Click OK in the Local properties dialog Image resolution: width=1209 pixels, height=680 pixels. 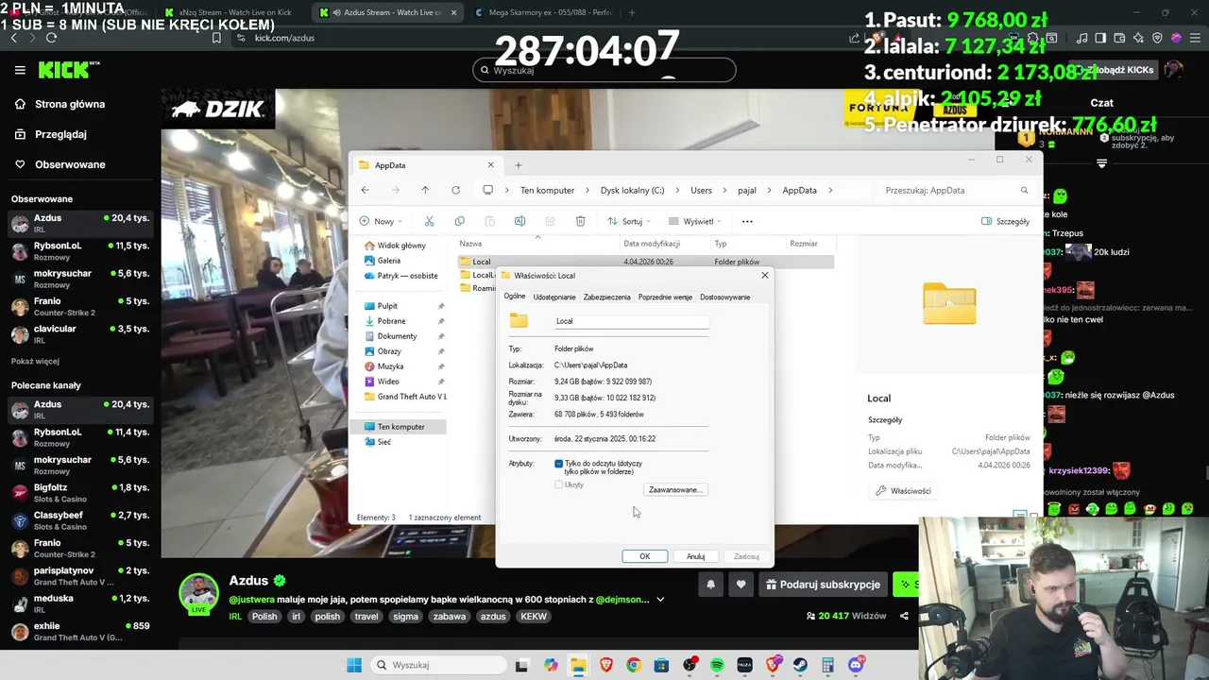point(645,556)
